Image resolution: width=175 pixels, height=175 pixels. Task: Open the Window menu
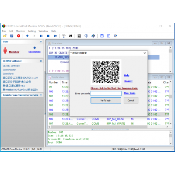click(43, 31)
